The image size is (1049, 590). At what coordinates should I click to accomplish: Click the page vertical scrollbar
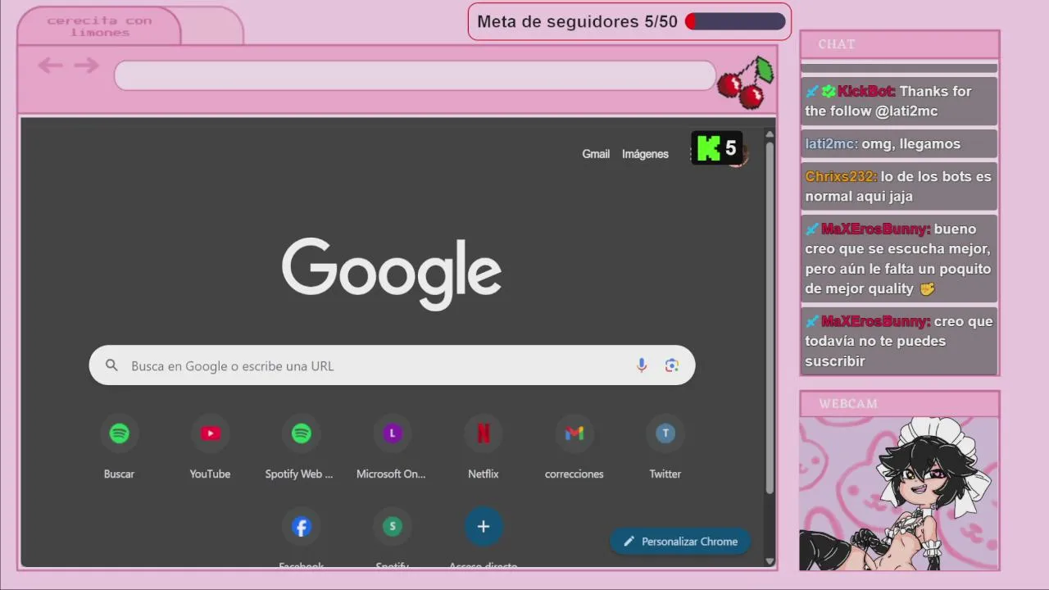(770, 316)
